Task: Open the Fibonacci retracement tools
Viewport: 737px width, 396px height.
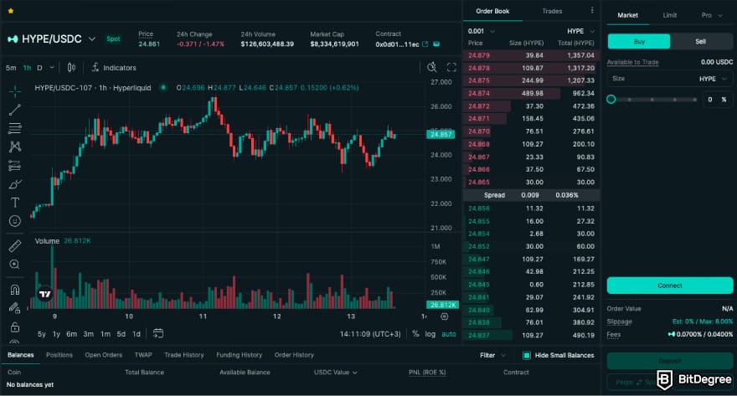Action: pos(15,128)
